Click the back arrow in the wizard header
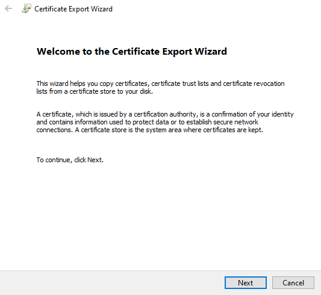The image size is (321, 295). (8, 8)
